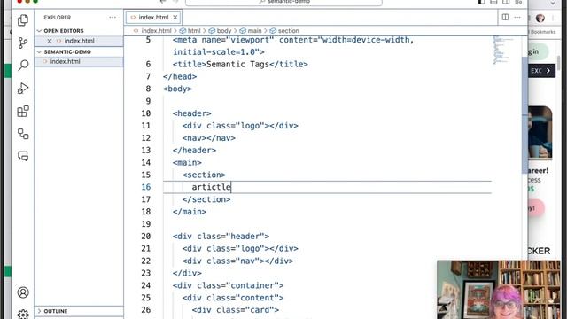Click <body> tag on line 8

tap(177, 89)
